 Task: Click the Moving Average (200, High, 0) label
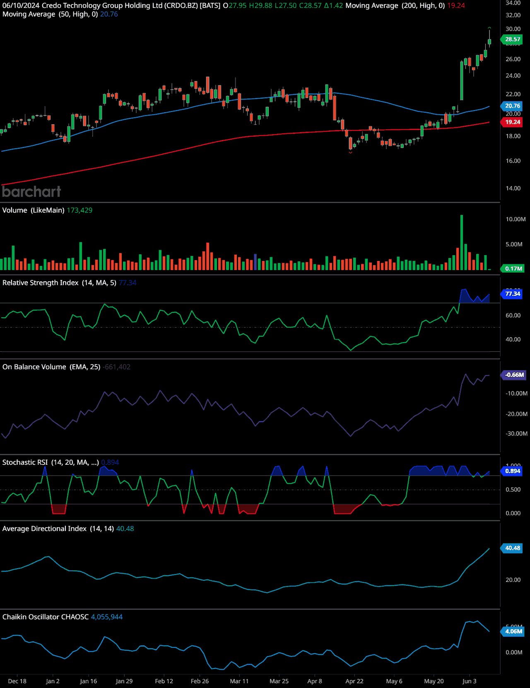click(395, 5)
